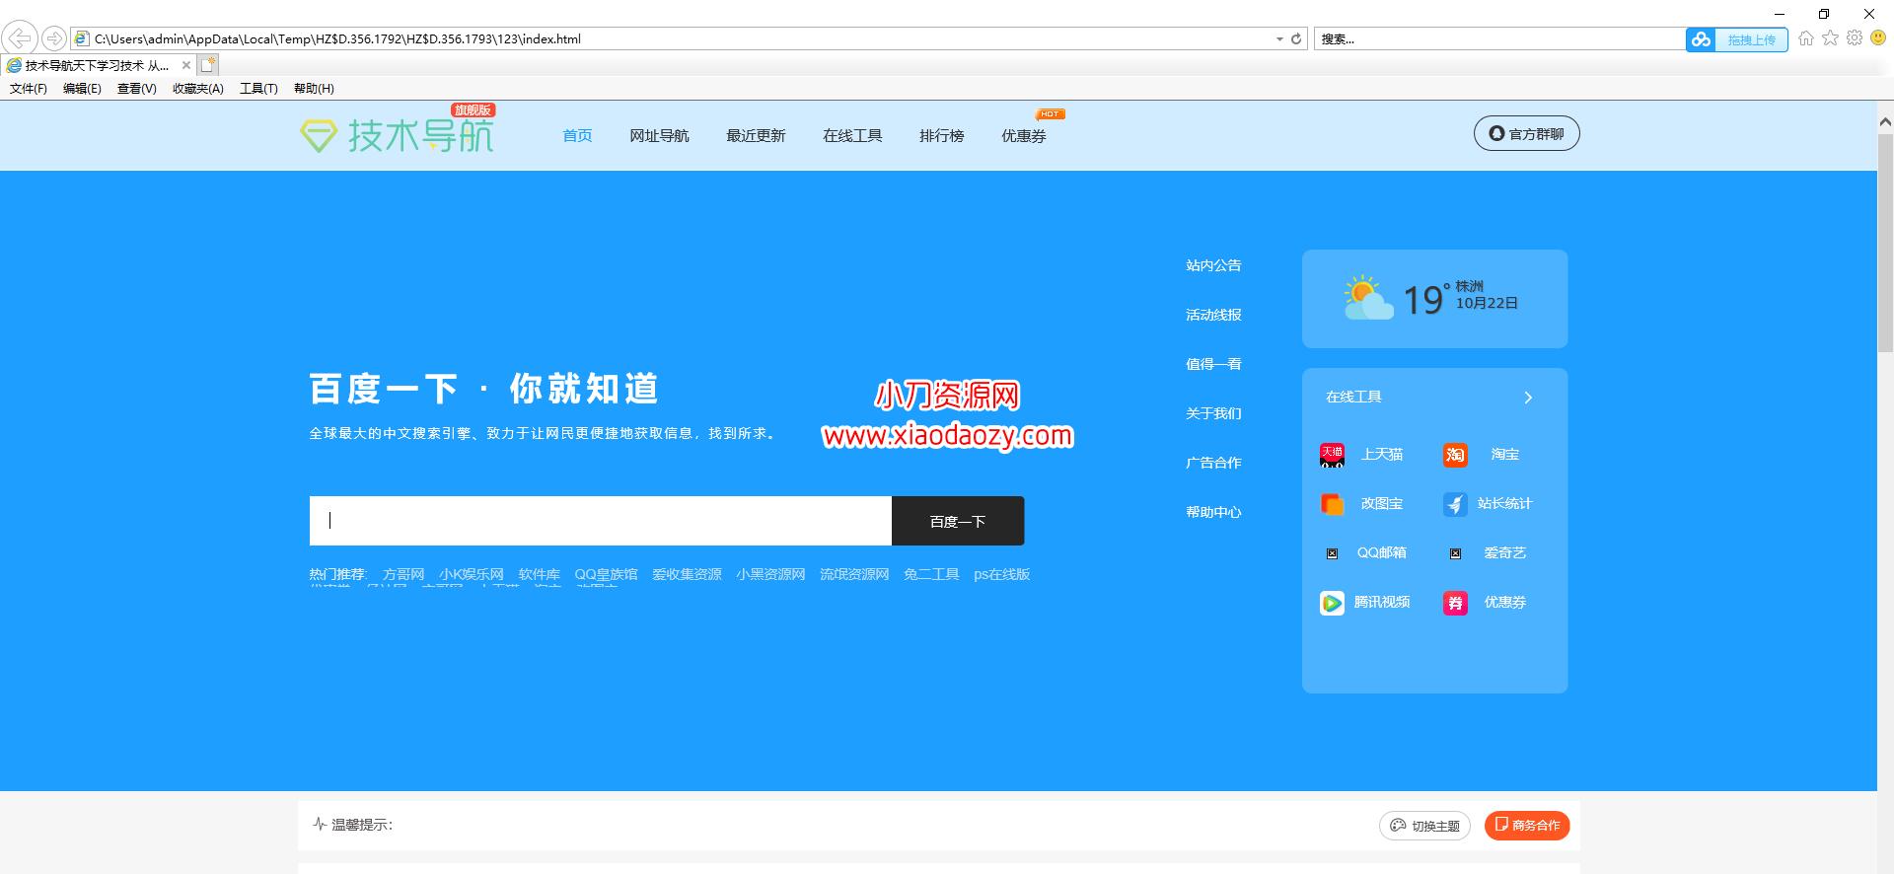Click the cloud upload 拖拽上传 button
The image size is (1894, 874).
click(x=1736, y=39)
